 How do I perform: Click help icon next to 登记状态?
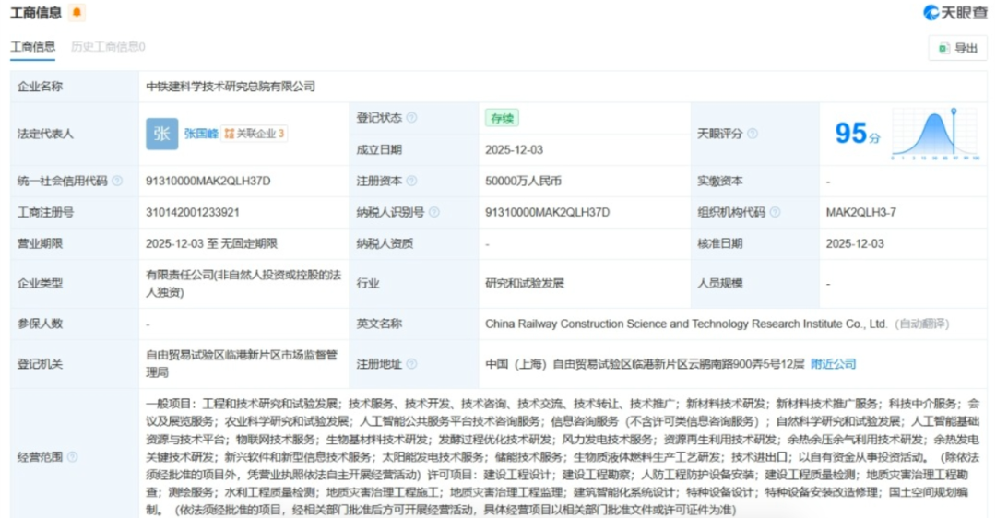pos(411,117)
